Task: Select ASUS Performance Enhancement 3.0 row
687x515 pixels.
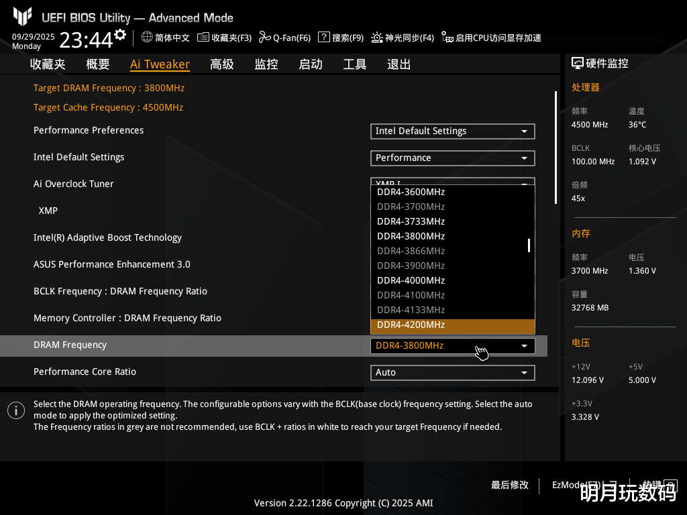Action: pyautogui.click(x=112, y=264)
